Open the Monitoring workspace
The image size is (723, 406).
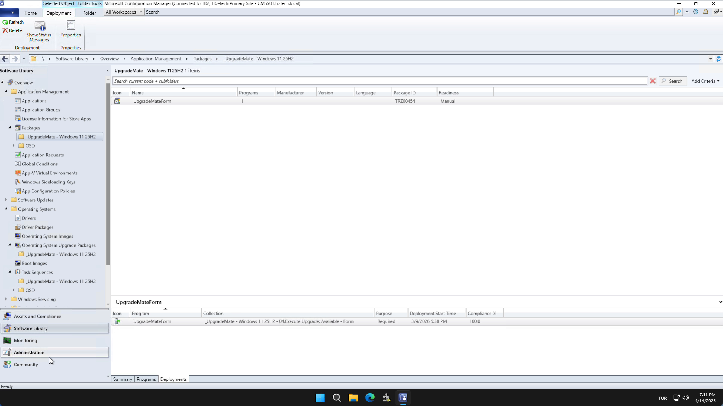click(55, 341)
